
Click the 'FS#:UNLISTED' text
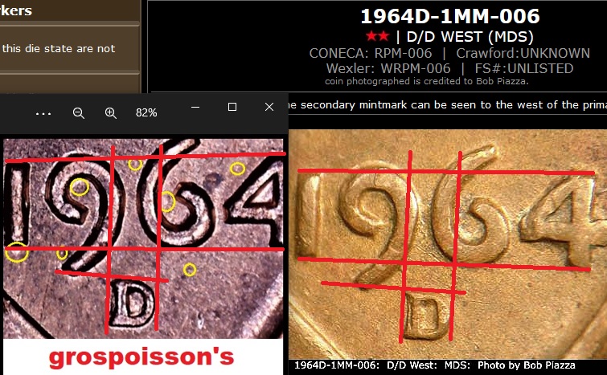tap(524, 68)
